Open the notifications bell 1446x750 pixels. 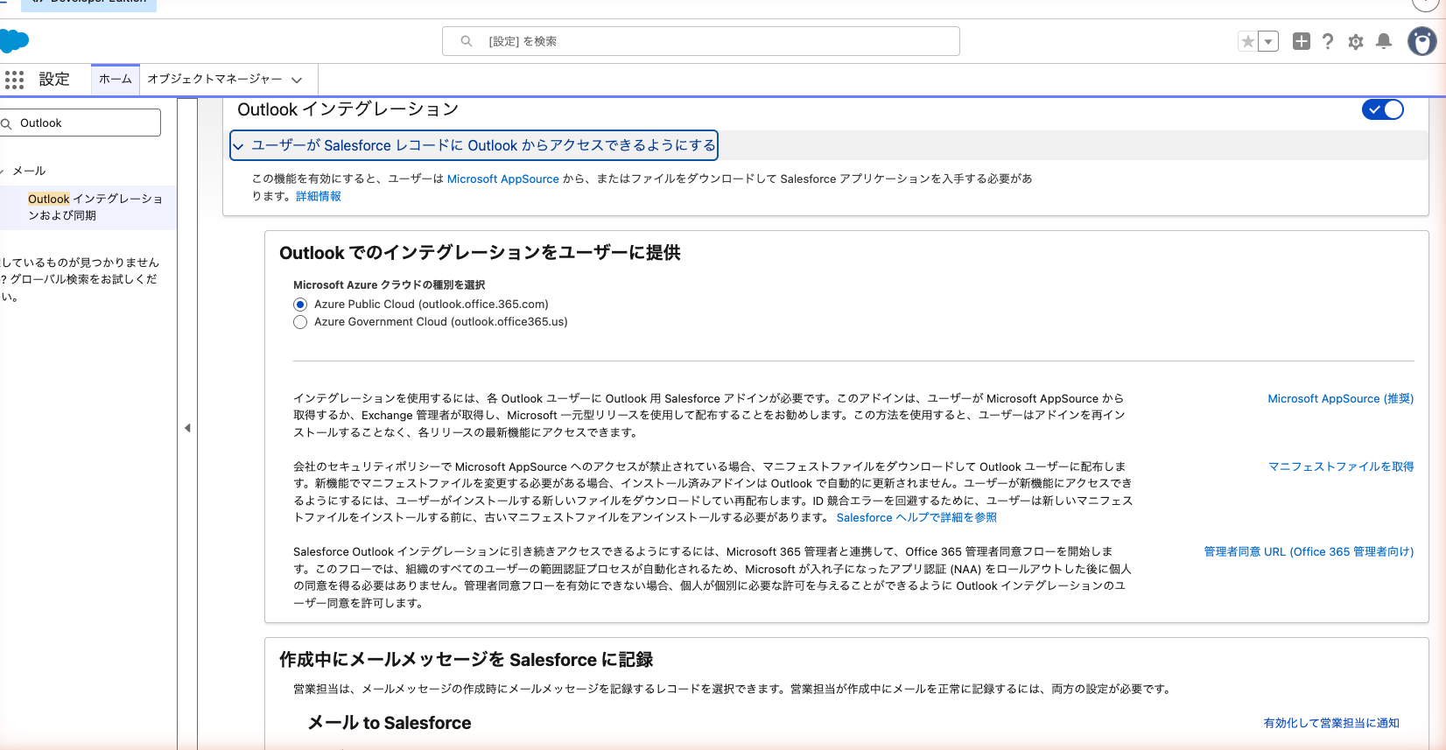(1384, 41)
